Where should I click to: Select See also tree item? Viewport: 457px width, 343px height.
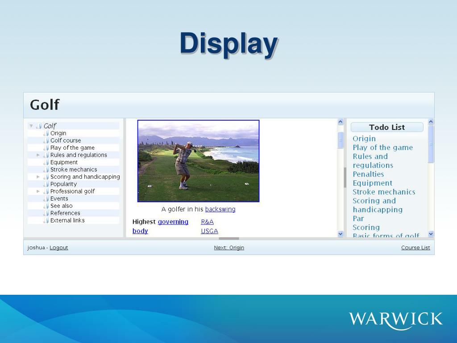pos(62,206)
